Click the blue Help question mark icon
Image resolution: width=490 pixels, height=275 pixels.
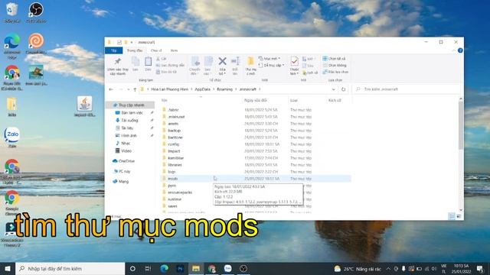pos(460,50)
